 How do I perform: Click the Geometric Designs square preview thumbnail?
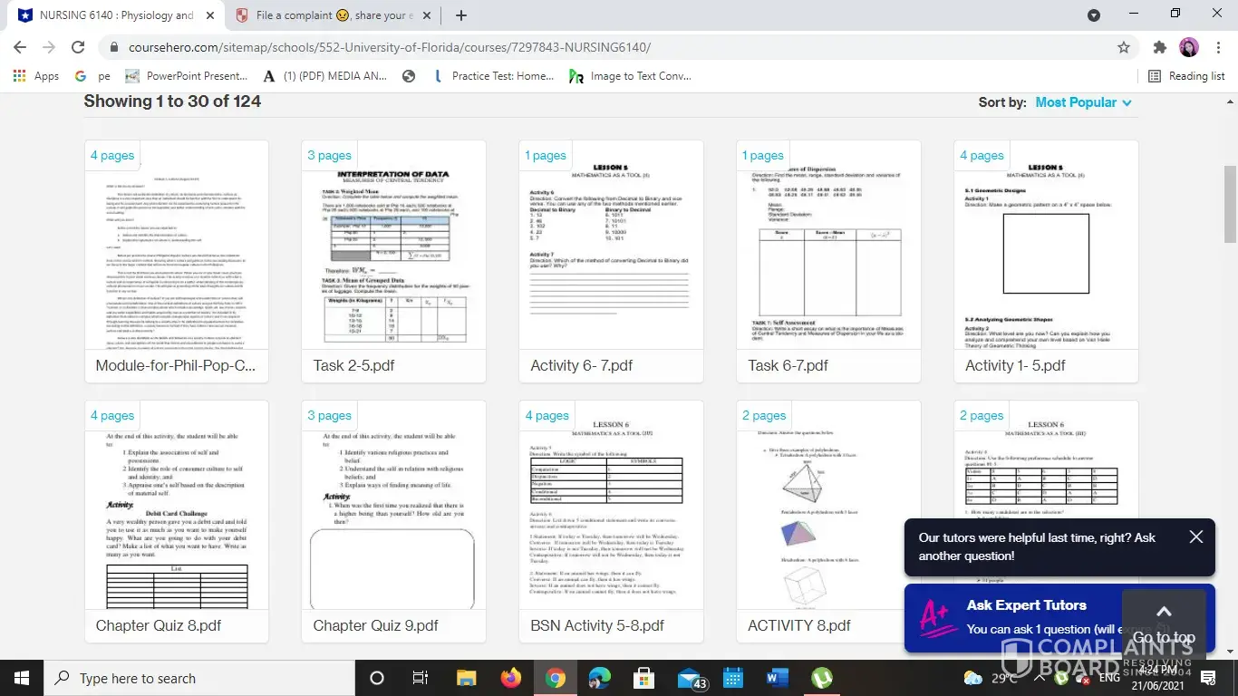click(1046, 245)
